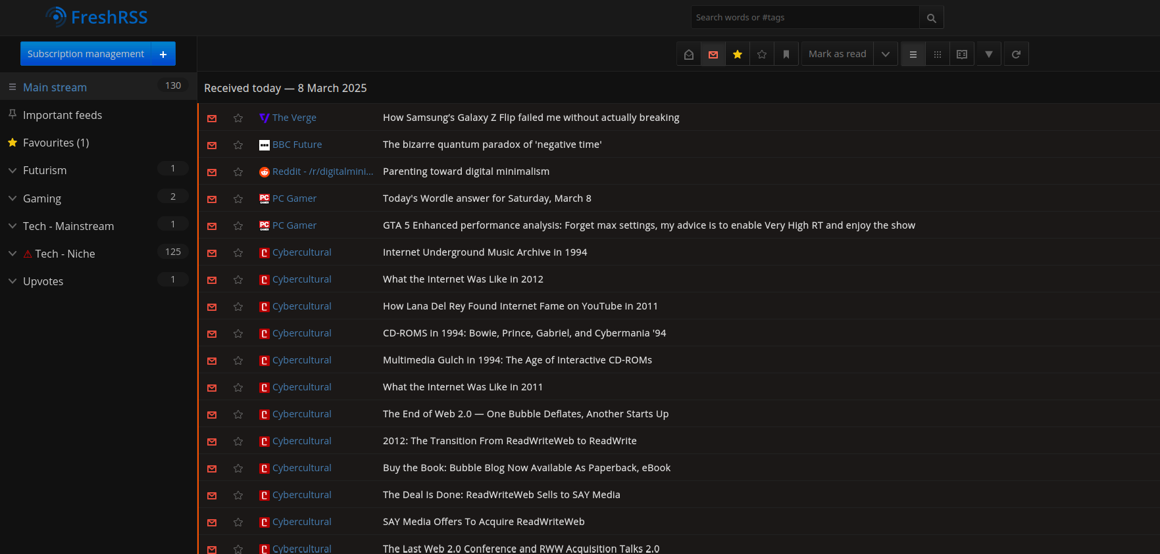This screenshot has width=1160, height=554.
Task: Mark 'What the Internet Was Like in 2012' read
Action: click(212, 280)
